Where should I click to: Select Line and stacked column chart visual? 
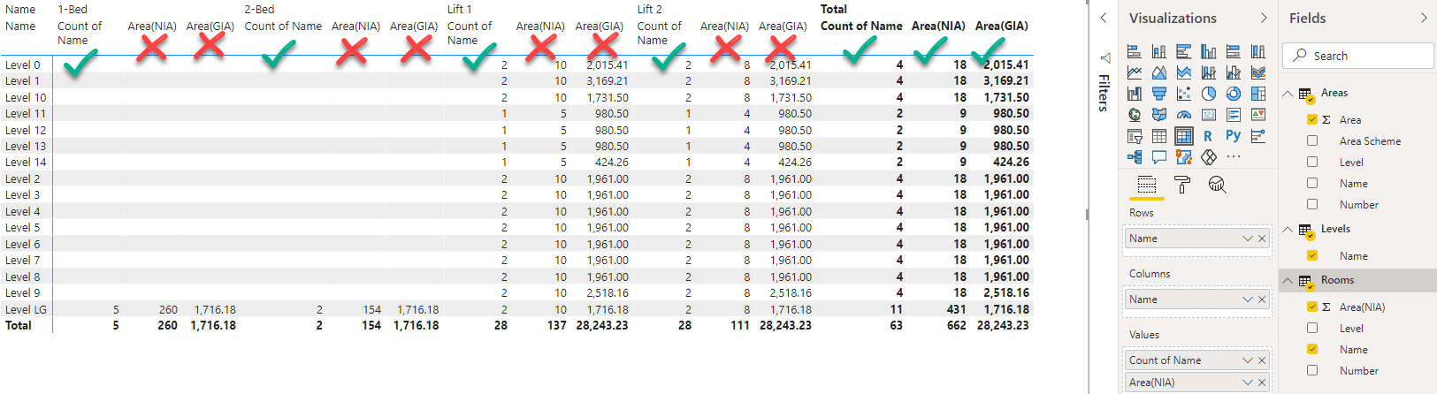pyautogui.click(x=1209, y=72)
